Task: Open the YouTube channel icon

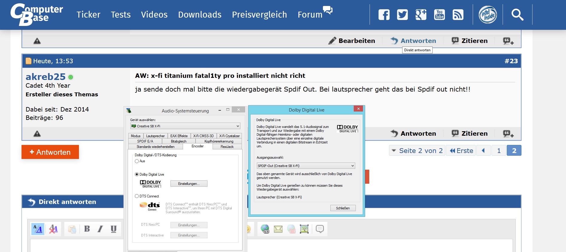Action: click(x=440, y=15)
